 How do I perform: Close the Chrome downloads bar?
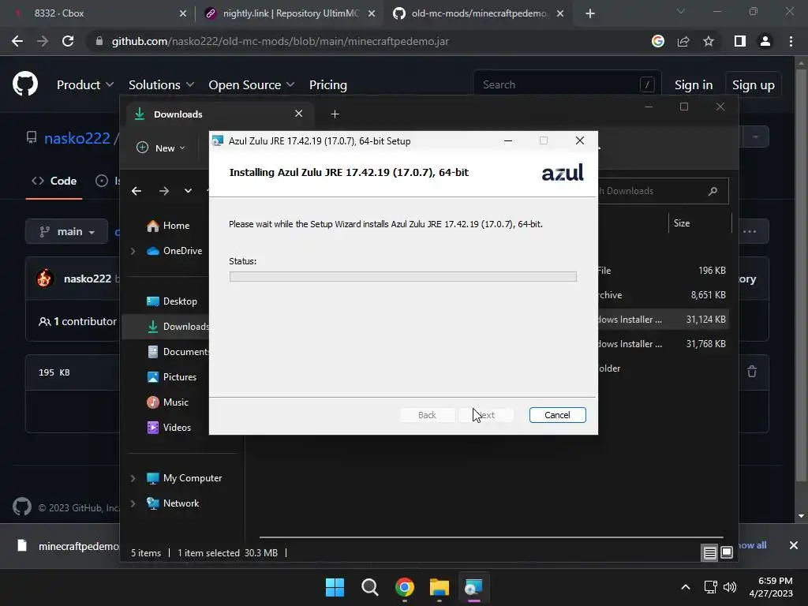[x=794, y=545]
